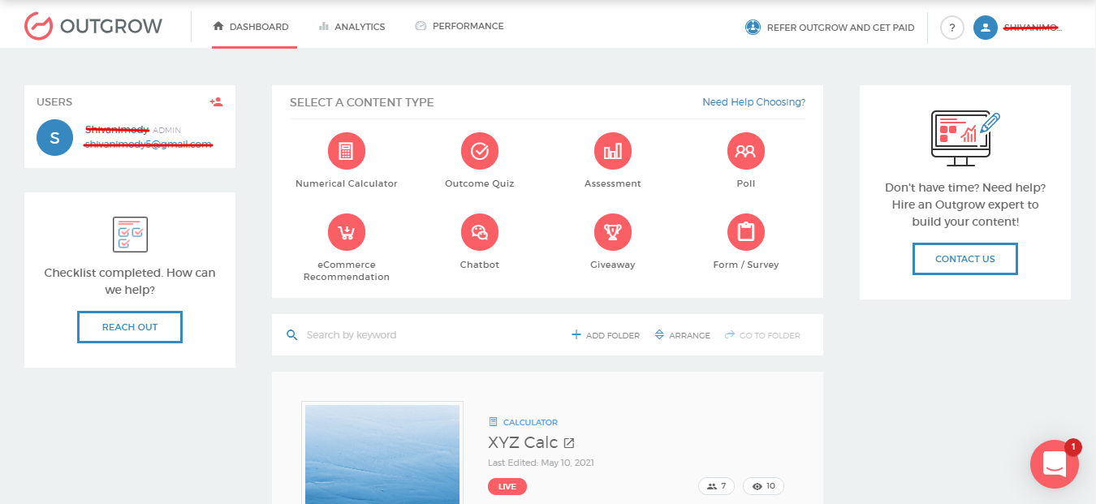Click Refer Outgrow and Get Paid

pyautogui.click(x=831, y=28)
